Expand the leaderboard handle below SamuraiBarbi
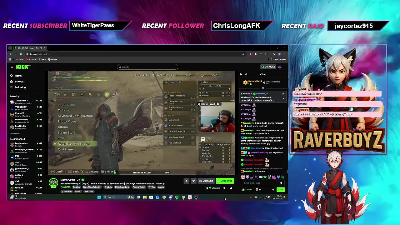The width and height of the screenshot is (400, 225). click(263, 89)
